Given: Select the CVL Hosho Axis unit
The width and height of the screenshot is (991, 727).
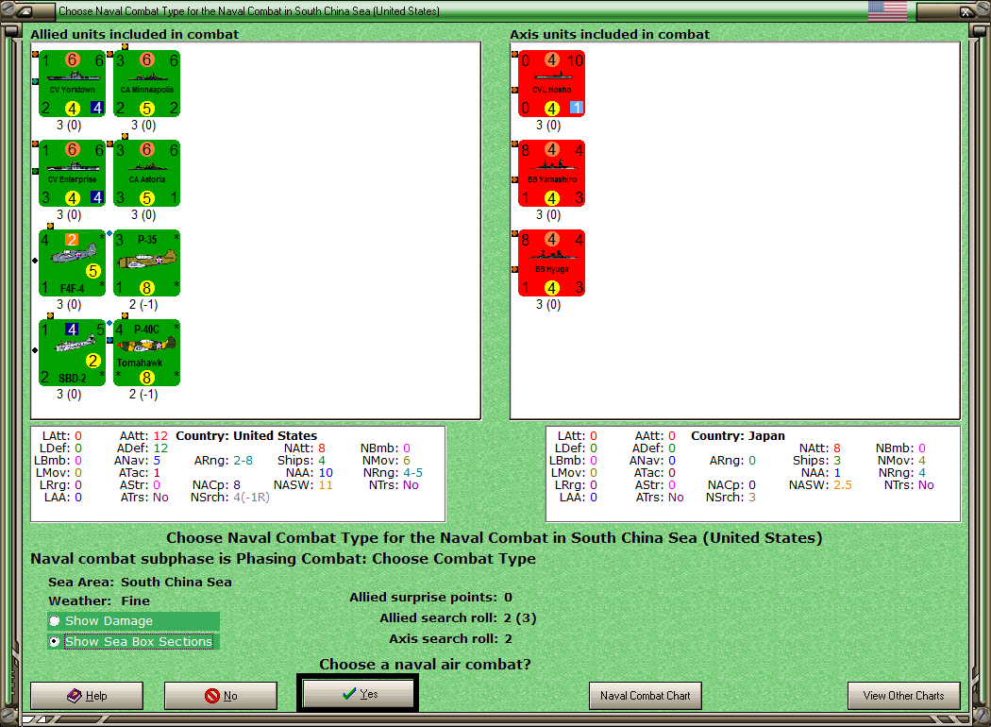Looking at the screenshot, I should click(x=551, y=84).
